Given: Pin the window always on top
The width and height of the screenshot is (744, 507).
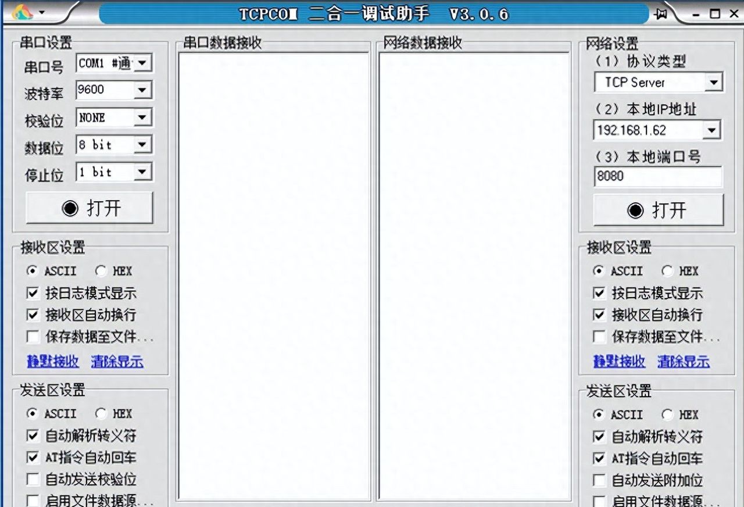Looking at the screenshot, I should pos(661,13).
